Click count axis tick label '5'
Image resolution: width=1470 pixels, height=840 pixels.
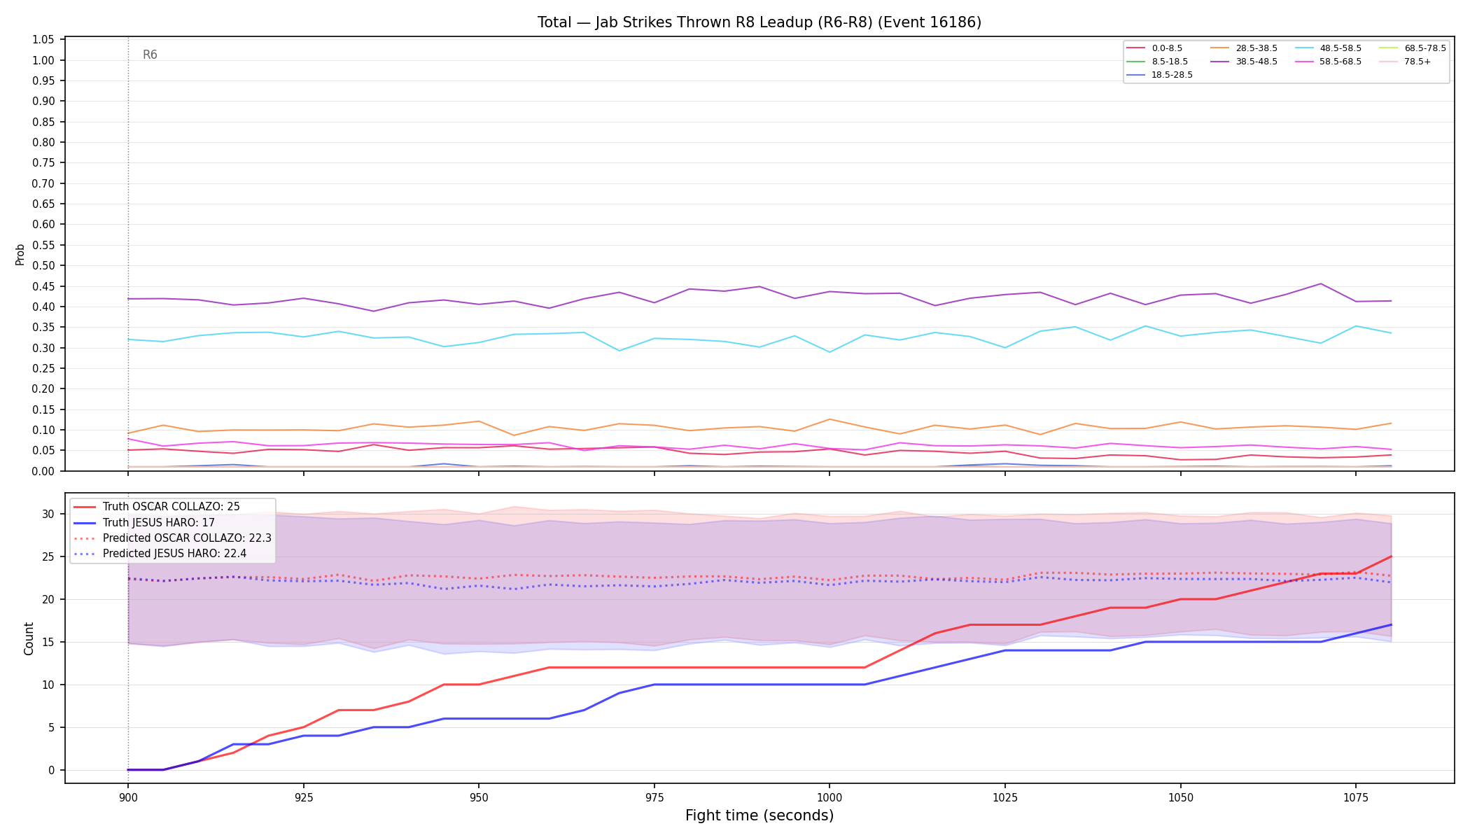[51, 728]
